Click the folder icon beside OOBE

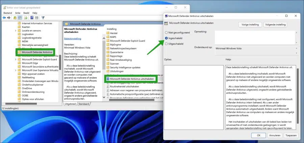(19, 95)
